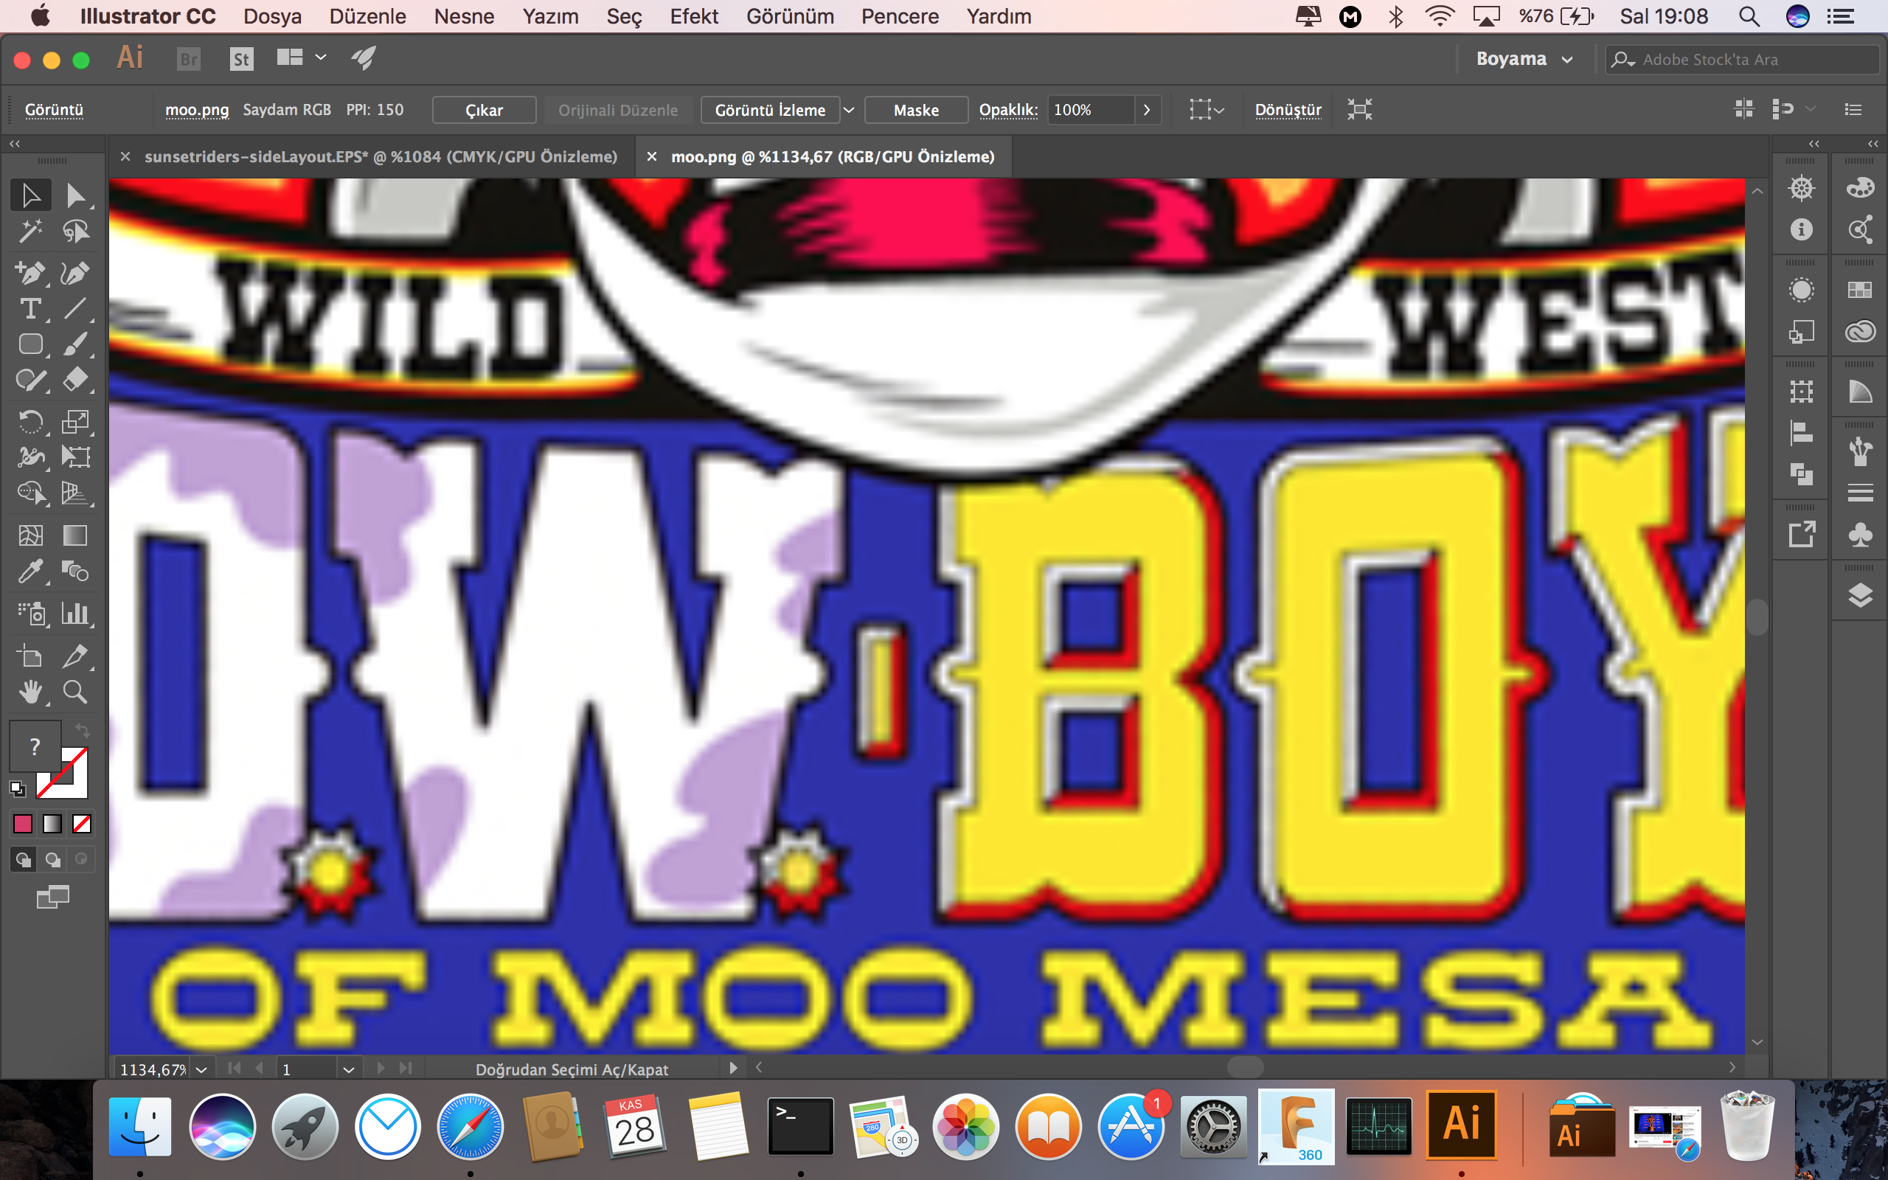Screen dimensions: 1888x1180
Task: Select the Pen tool
Action: [31, 273]
